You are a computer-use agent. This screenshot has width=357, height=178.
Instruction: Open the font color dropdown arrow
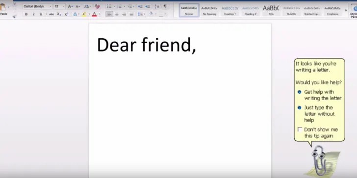100,14
